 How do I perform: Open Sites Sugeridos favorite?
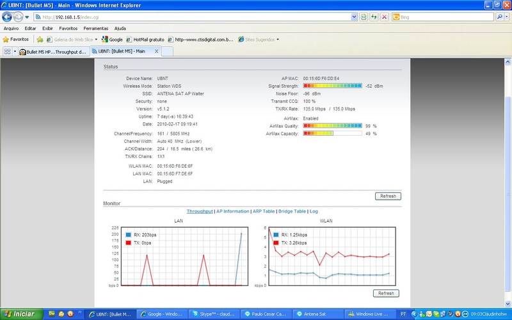[x=257, y=40]
